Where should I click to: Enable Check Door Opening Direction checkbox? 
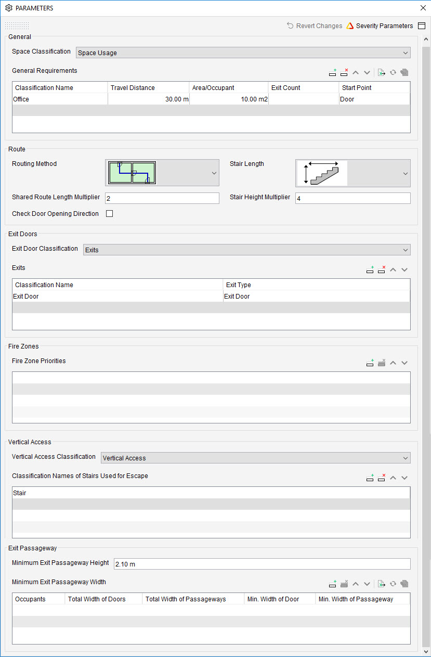[x=109, y=213]
